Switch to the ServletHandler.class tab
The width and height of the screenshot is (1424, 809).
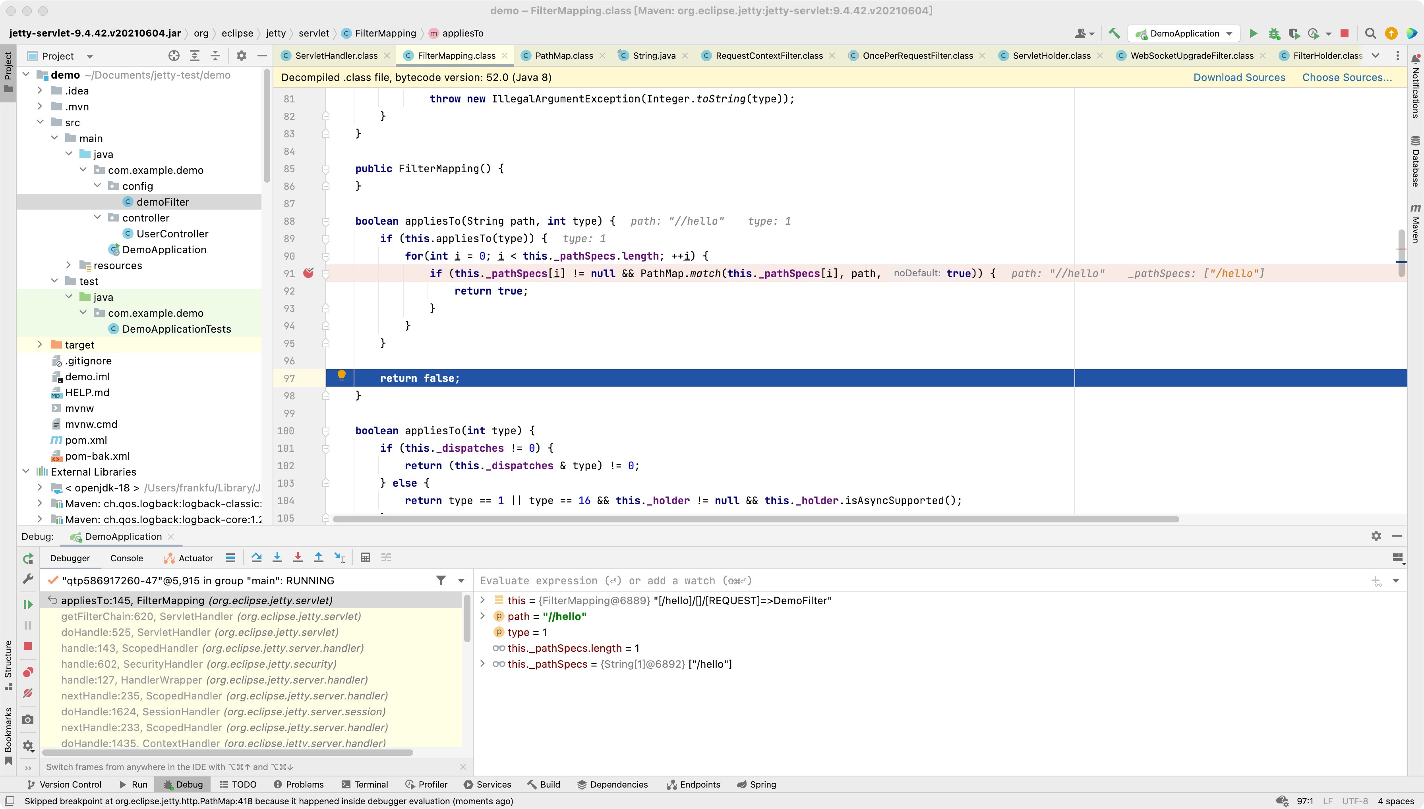[337, 56]
